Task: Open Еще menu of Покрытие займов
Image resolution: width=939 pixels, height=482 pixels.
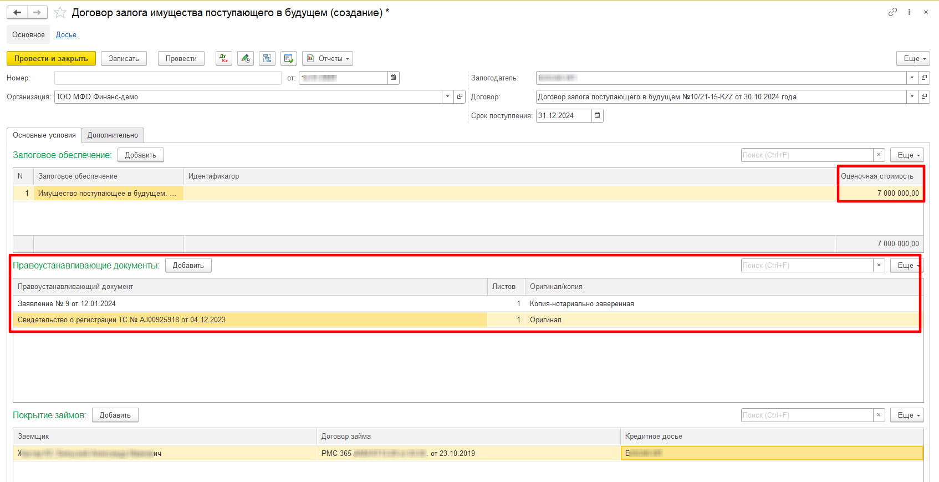Action: (907, 415)
